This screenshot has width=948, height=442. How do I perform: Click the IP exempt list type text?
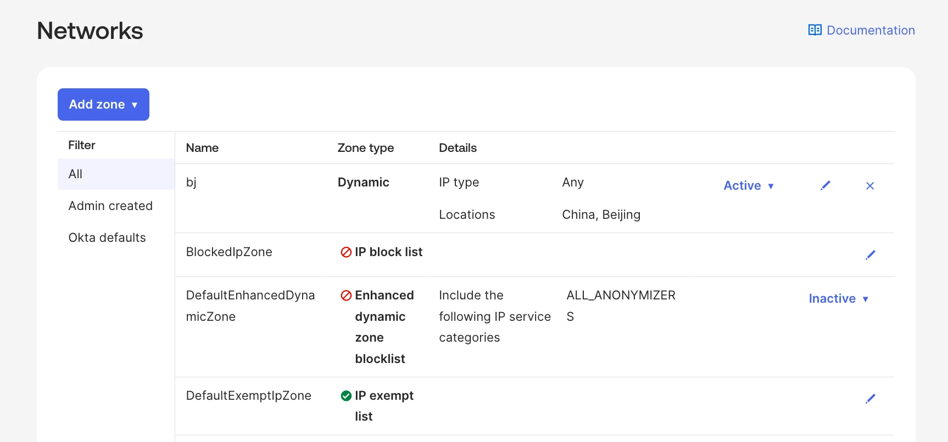tap(384, 406)
